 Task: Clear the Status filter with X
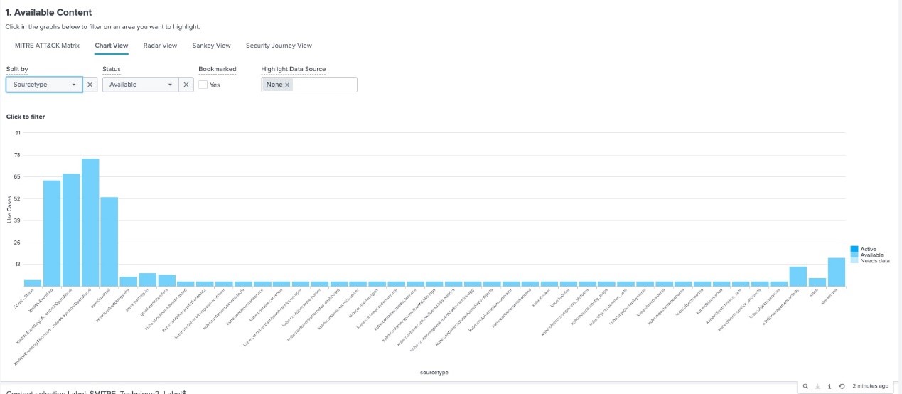[x=185, y=85]
